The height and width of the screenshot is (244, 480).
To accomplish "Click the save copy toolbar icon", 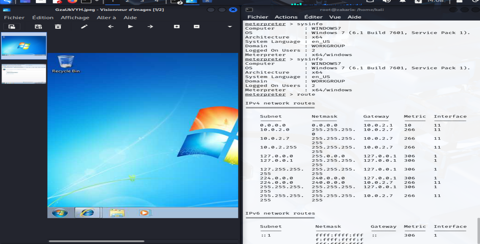I will coord(38,26).
